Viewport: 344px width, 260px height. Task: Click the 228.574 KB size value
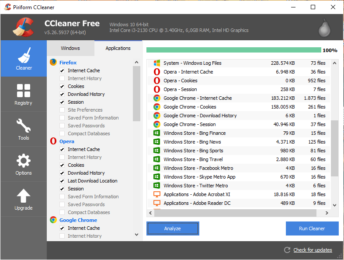(282, 63)
